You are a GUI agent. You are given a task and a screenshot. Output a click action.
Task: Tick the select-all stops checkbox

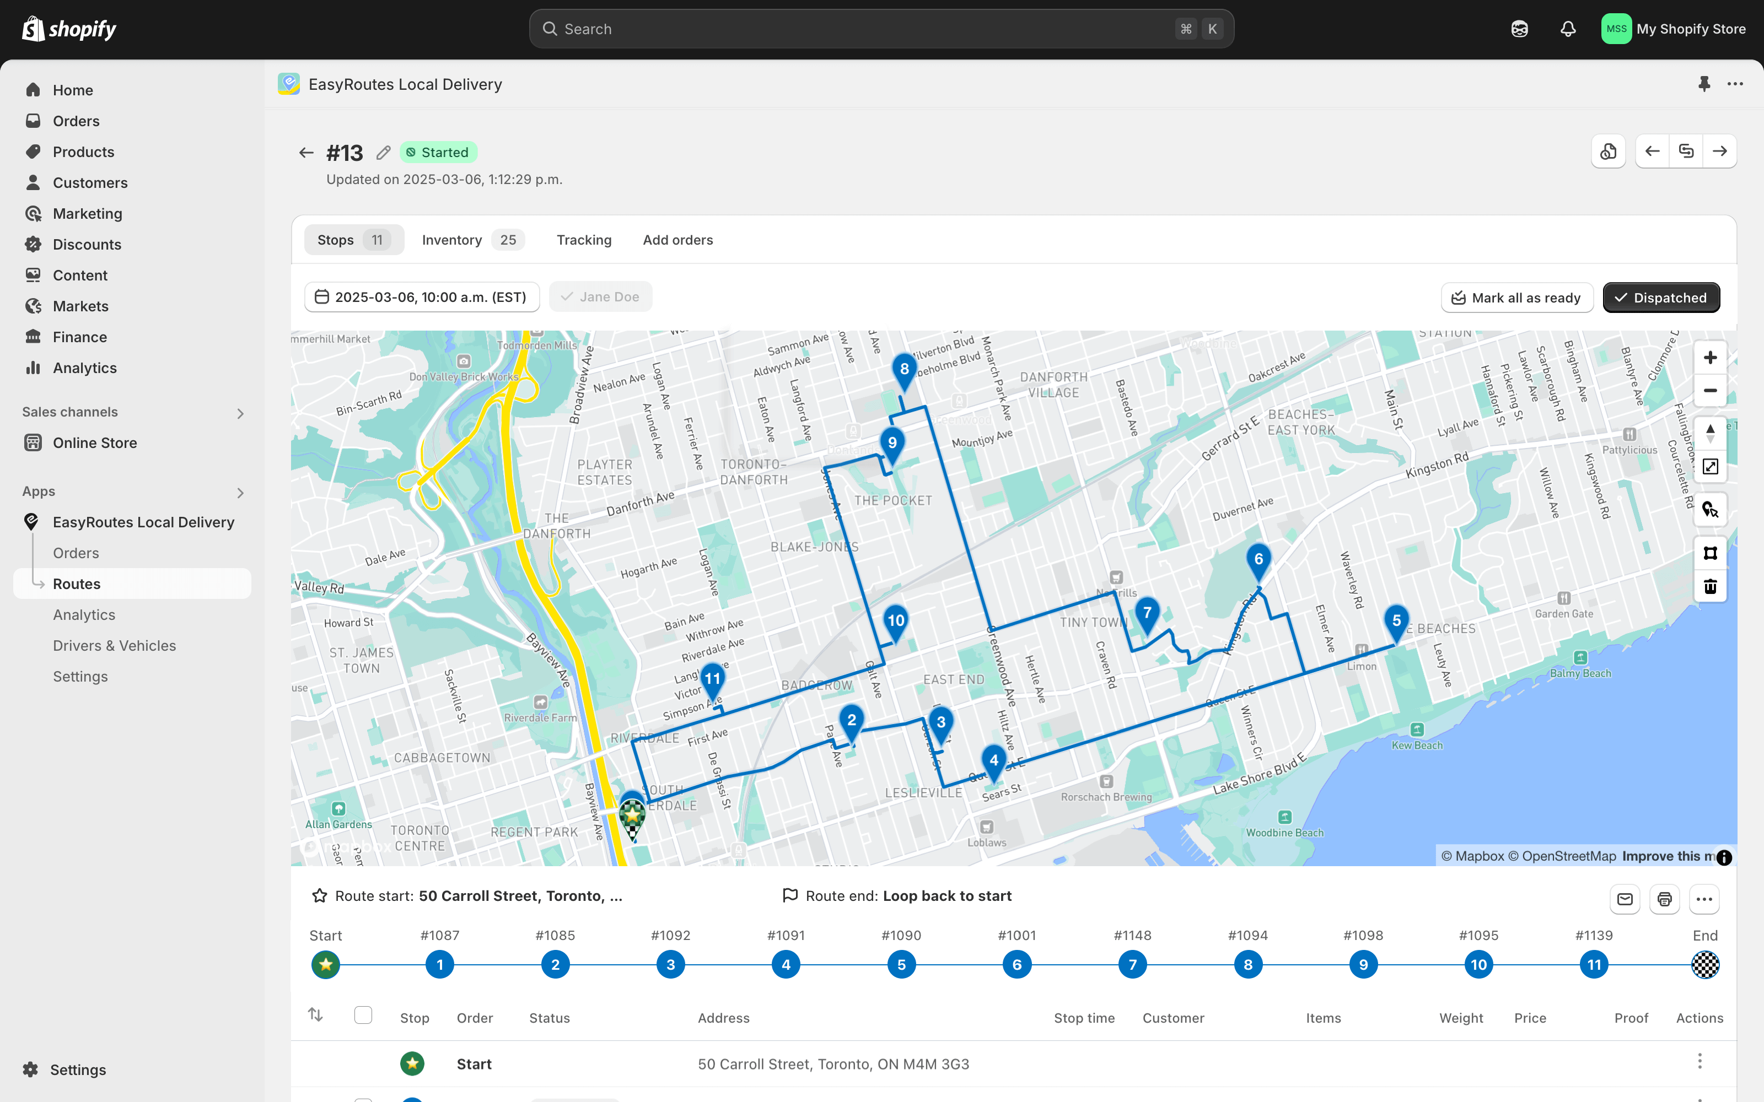pyautogui.click(x=363, y=1015)
